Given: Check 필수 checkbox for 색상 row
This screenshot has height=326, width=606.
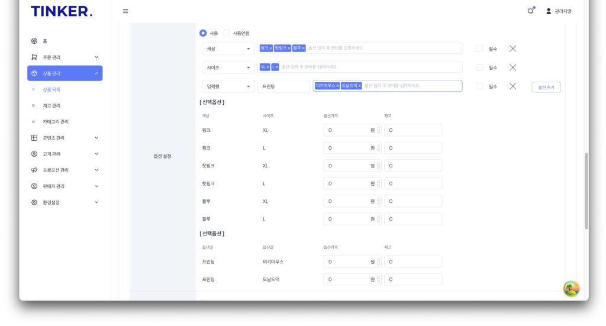Looking at the screenshot, I should (479, 49).
